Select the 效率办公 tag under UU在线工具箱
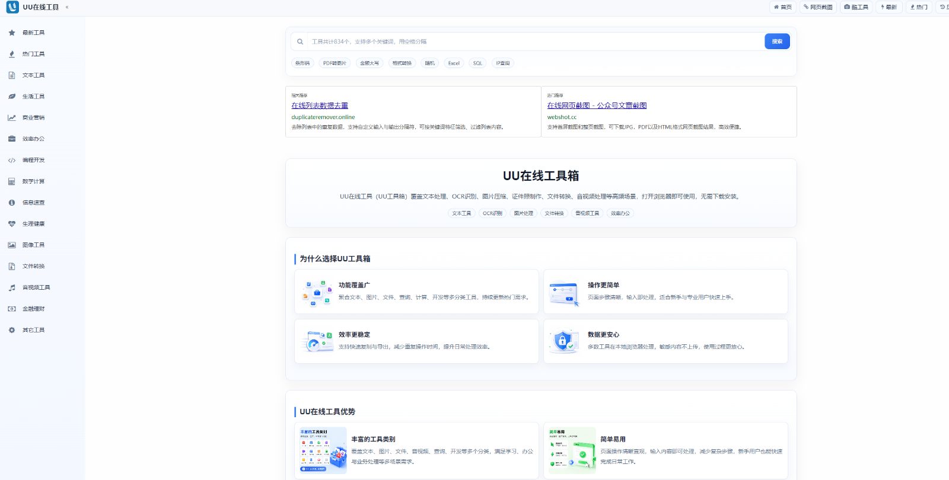The width and height of the screenshot is (949, 480). point(620,213)
